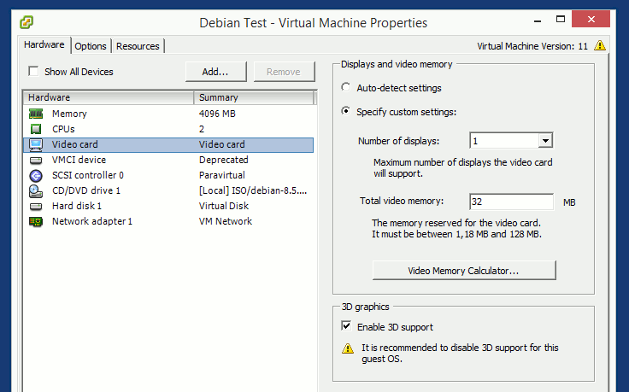Viewport: 629px width, 392px height.
Task: Click the vSphere app icon in title bar
Action: [26, 22]
